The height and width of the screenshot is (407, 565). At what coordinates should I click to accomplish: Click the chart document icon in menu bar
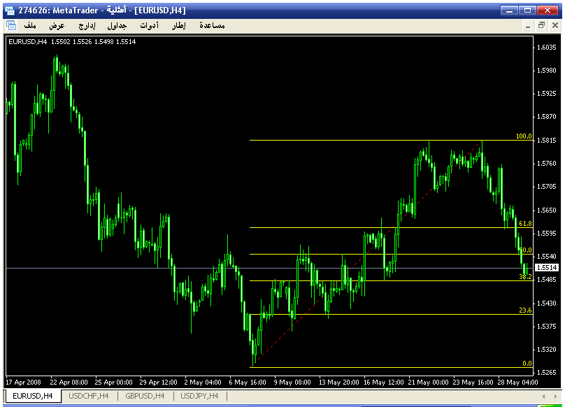[11, 26]
